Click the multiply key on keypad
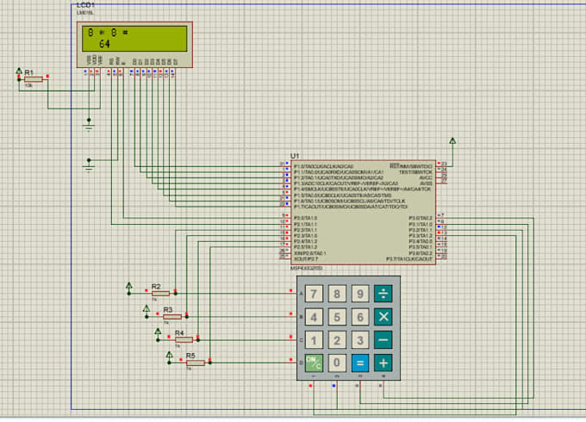The width and height of the screenshot is (586, 422). click(x=383, y=317)
